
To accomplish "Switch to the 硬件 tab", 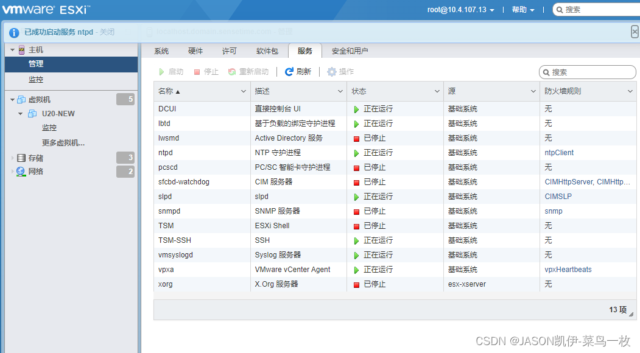I will click(195, 51).
